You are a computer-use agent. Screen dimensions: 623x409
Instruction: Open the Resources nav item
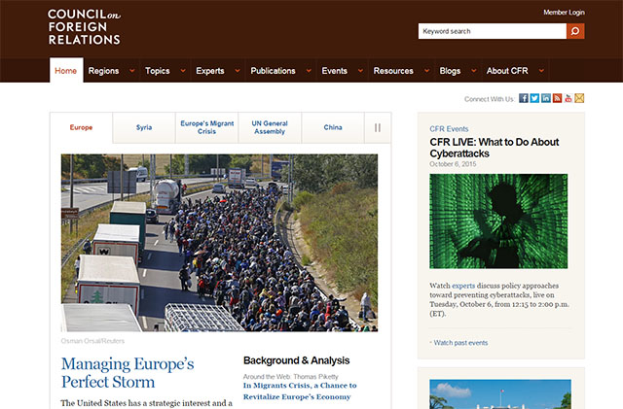393,71
